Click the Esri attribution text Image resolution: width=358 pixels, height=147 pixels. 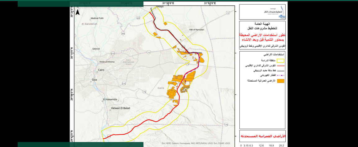coord(196,143)
